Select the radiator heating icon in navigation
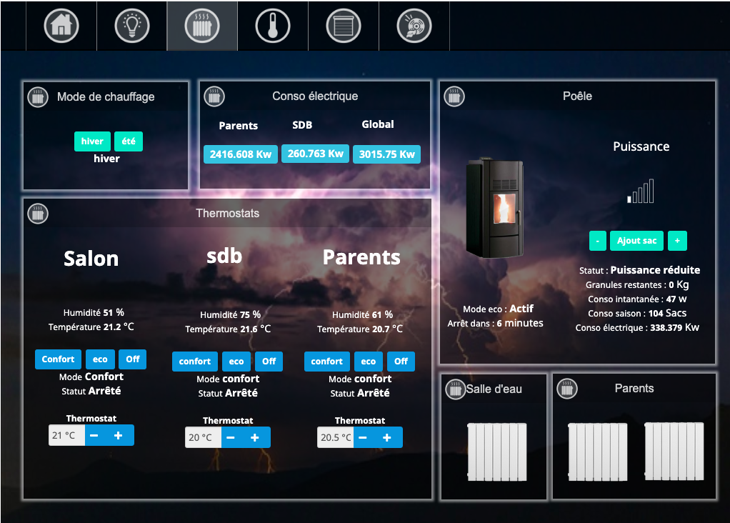 (202, 26)
